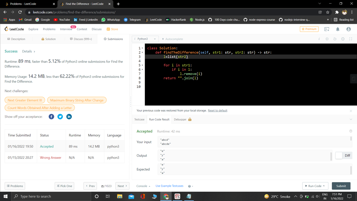Open Chrome from the Windows taskbar
Image resolution: width=357 pixels, height=201 pixels.
(x=166, y=196)
